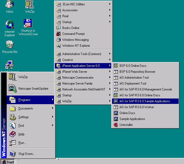Click the Find magnifier icon
This screenshot has width=184, height=164.
(12, 126)
